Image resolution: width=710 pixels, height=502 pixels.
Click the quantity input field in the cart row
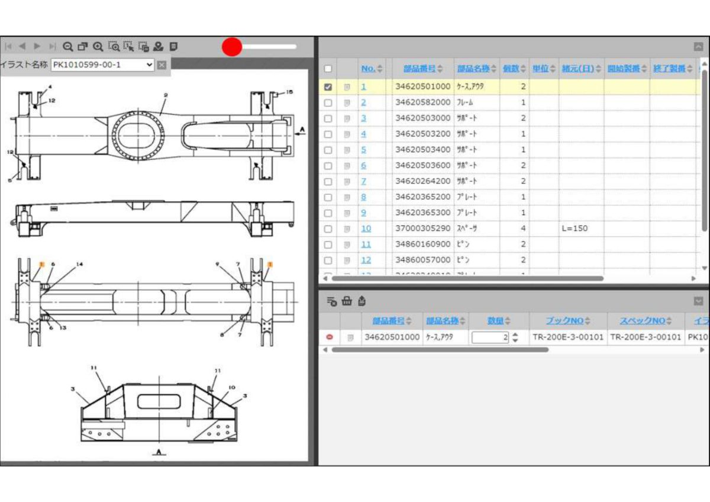pyautogui.click(x=490, y=337)
